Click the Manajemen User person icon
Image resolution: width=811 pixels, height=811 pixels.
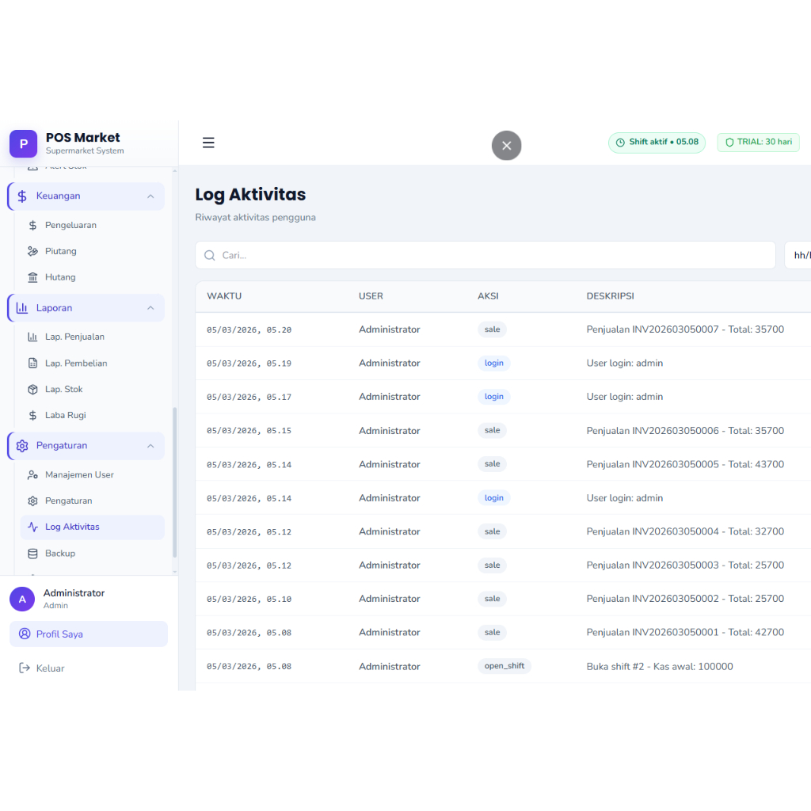click(x=32, y=475)
